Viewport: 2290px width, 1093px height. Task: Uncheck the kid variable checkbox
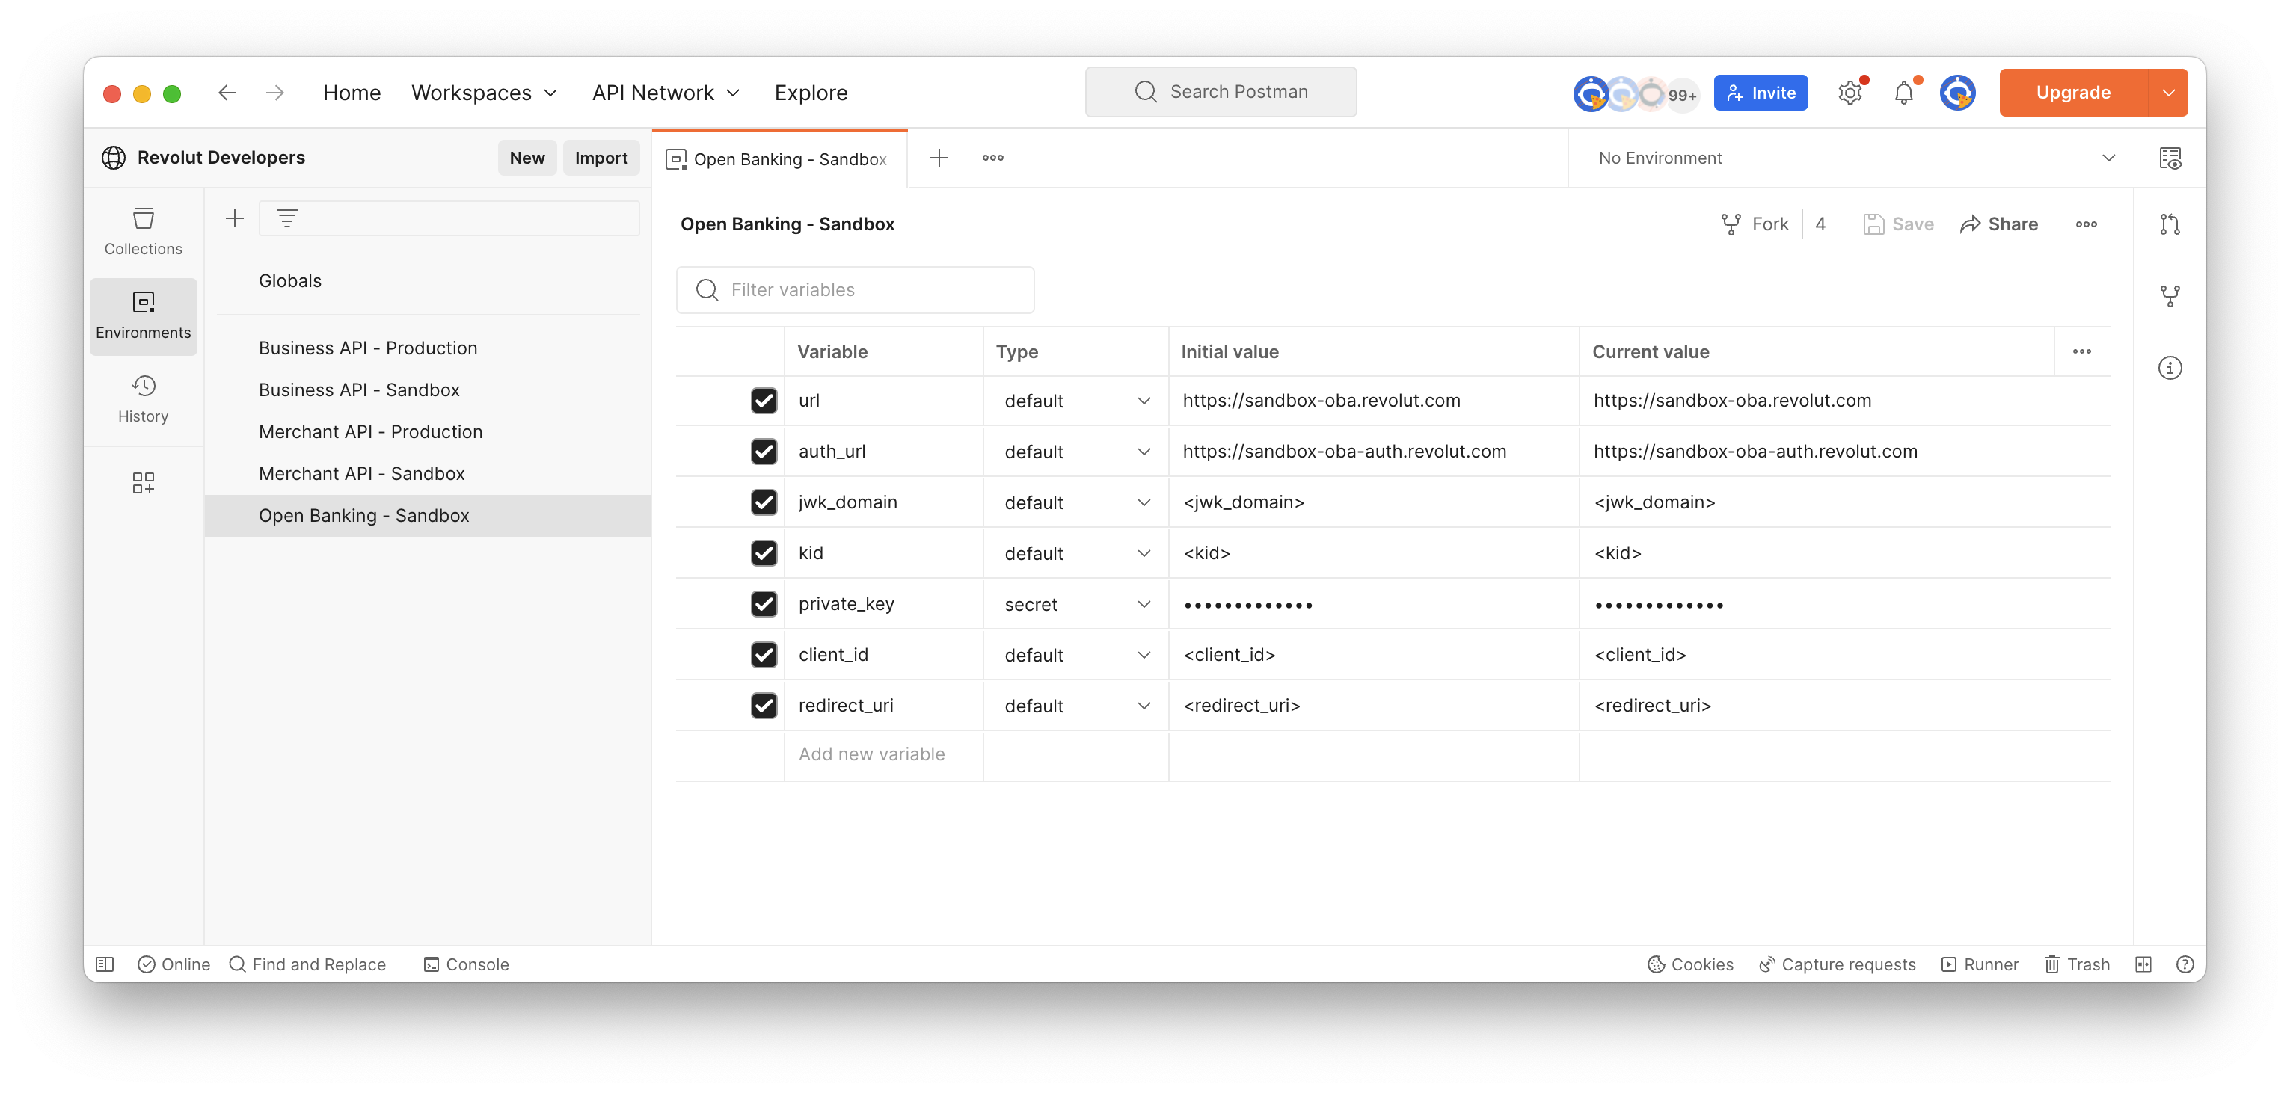pos(764,552)
